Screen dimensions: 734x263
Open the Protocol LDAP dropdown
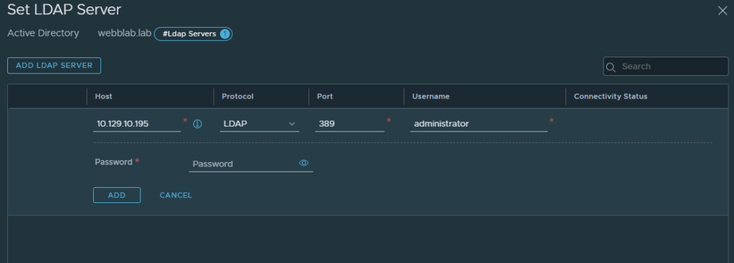259,124
